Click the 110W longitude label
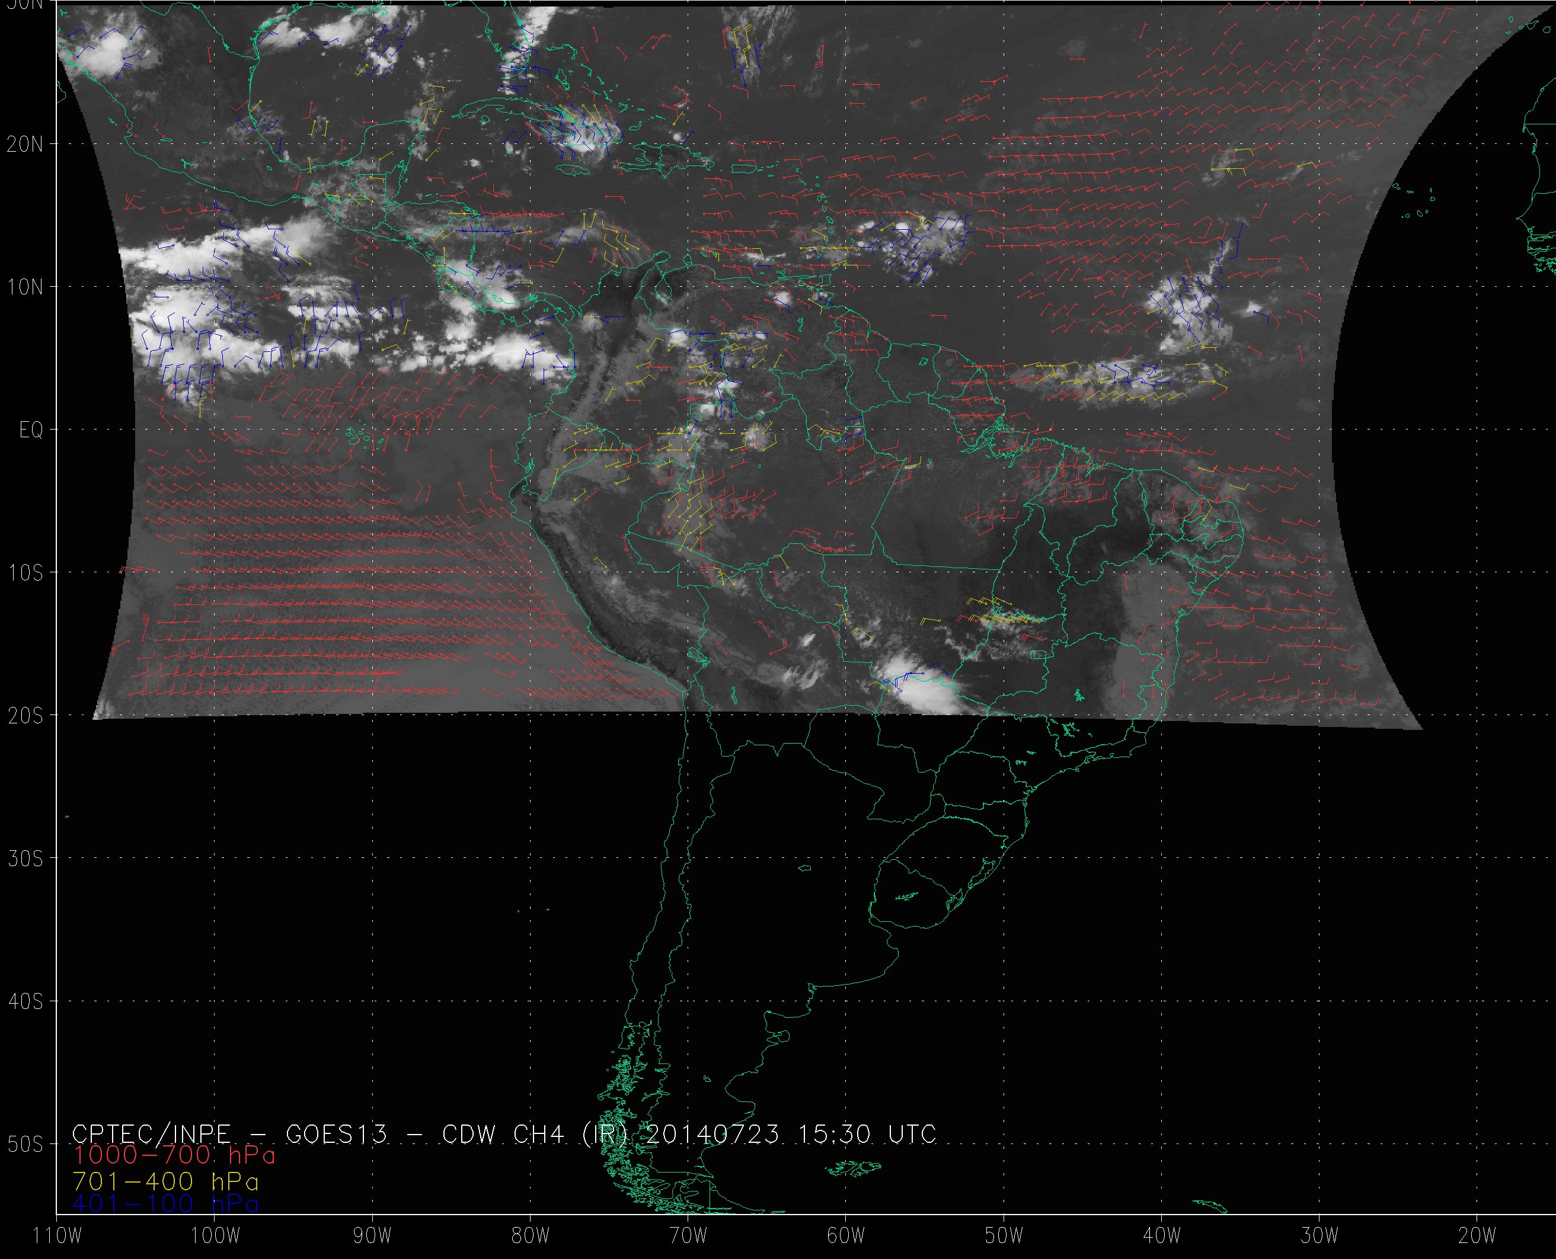Viewport: 1556px width, 1259px height. coord(58,1236)
